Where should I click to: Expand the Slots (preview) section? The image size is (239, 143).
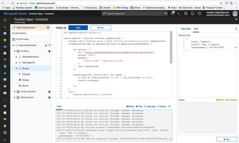point(15,98)
